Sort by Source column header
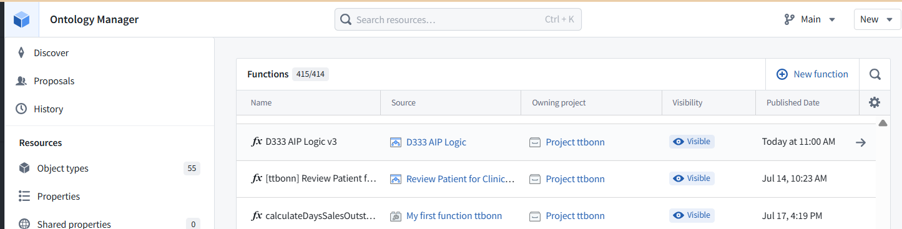902x229 pixels. 403,102
